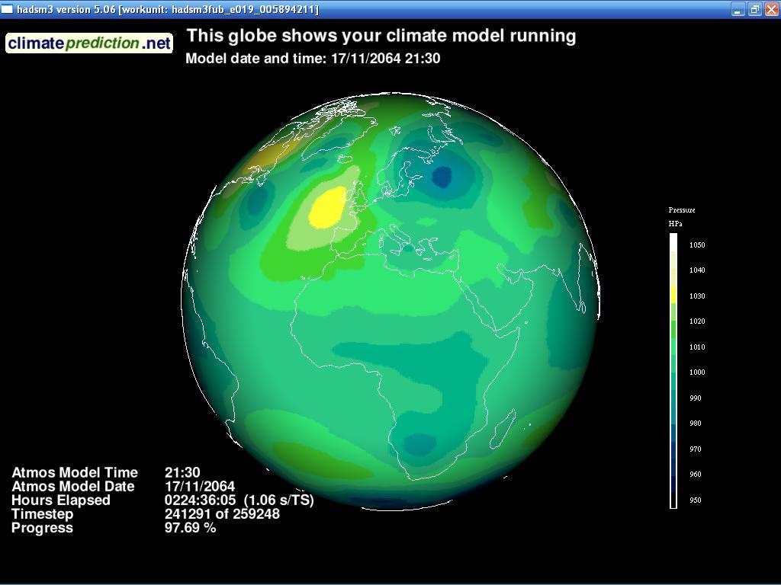The image size is (781, 585).
Task: Click the window icon in title bar
Action: click(7, 9)
